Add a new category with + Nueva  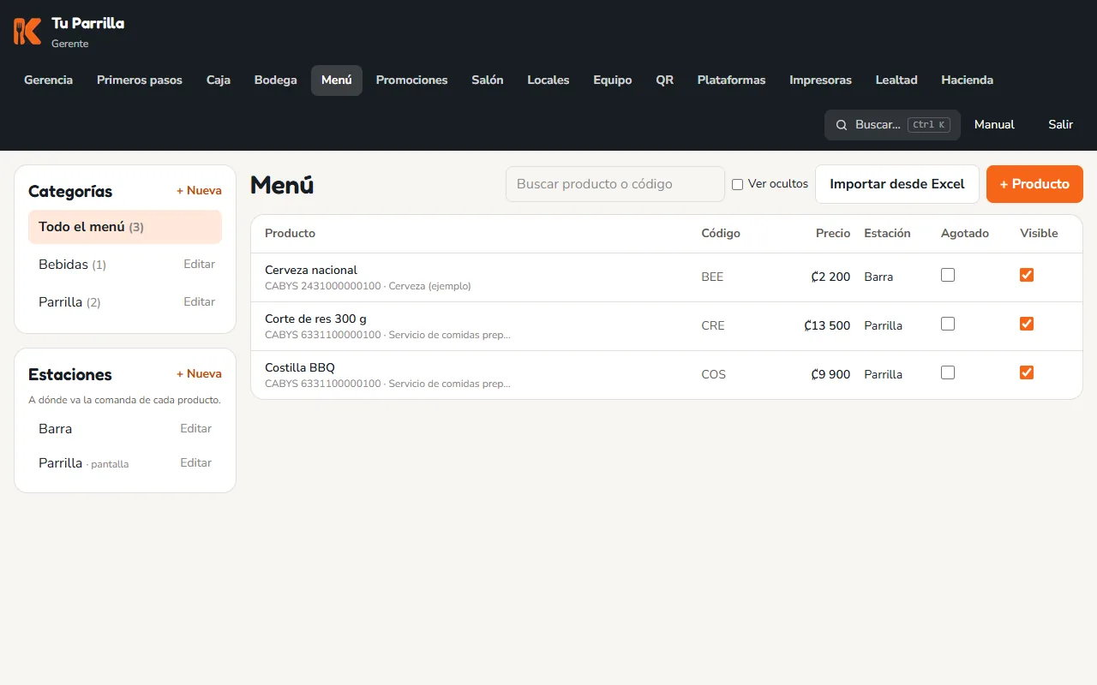(x=199, y=191)
